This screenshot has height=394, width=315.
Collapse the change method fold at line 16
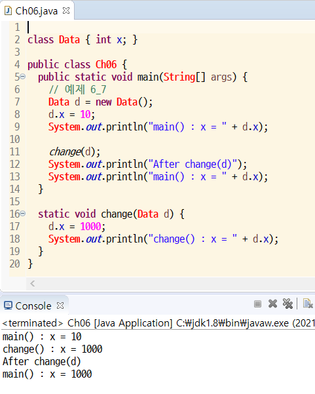click(23, 214)
